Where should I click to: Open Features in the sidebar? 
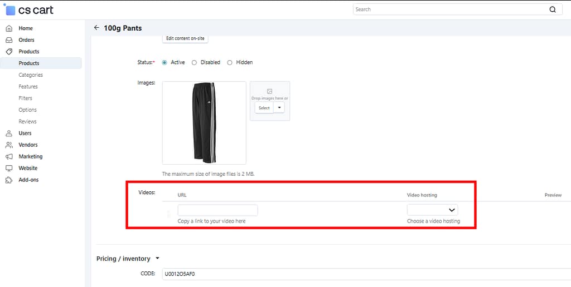28,86
